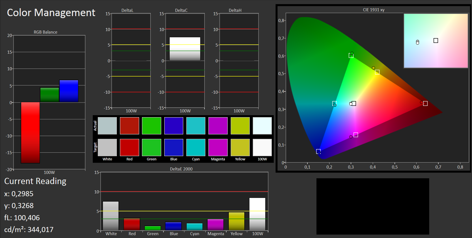Click the magenta target square on CIE chart

[356, 135]
